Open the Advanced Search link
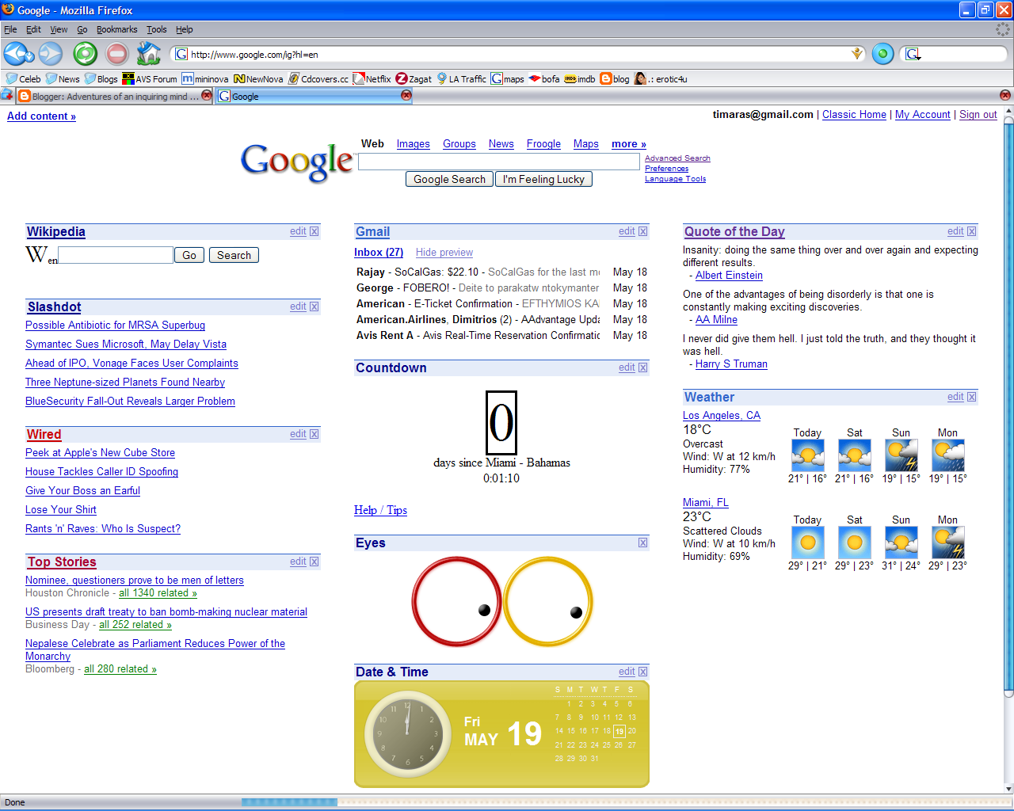Viewport: 1014px width, 811px height. point(677,158)
